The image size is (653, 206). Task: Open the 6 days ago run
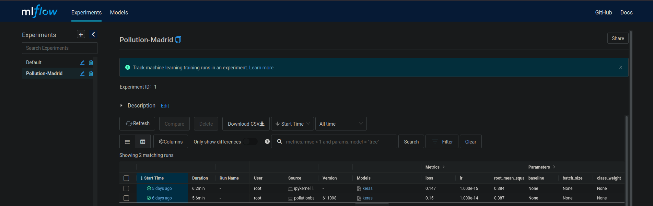162,198
